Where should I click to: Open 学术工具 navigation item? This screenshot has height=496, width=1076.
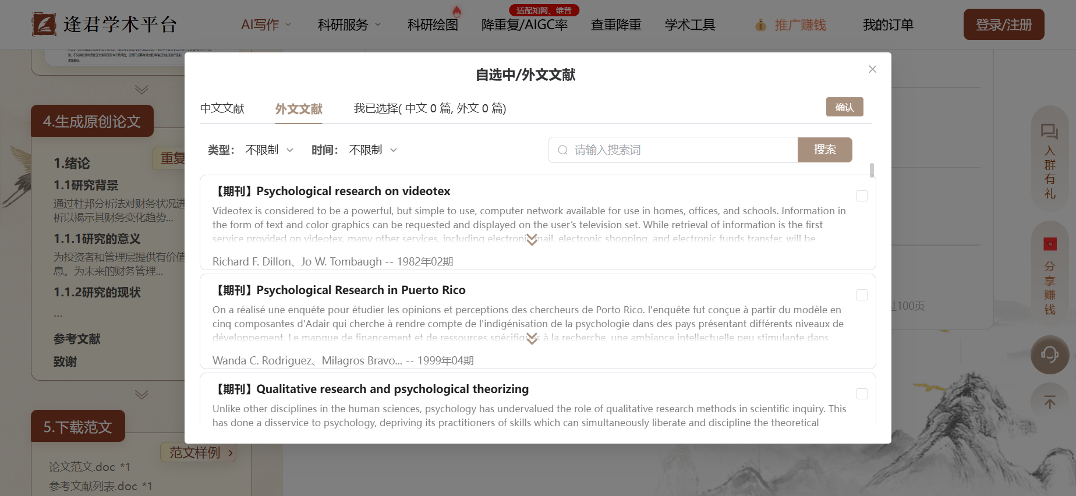coord(690,25)
